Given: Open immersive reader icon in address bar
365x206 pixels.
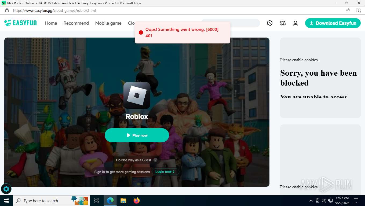Looking at the screenshot, I should 358,10.
